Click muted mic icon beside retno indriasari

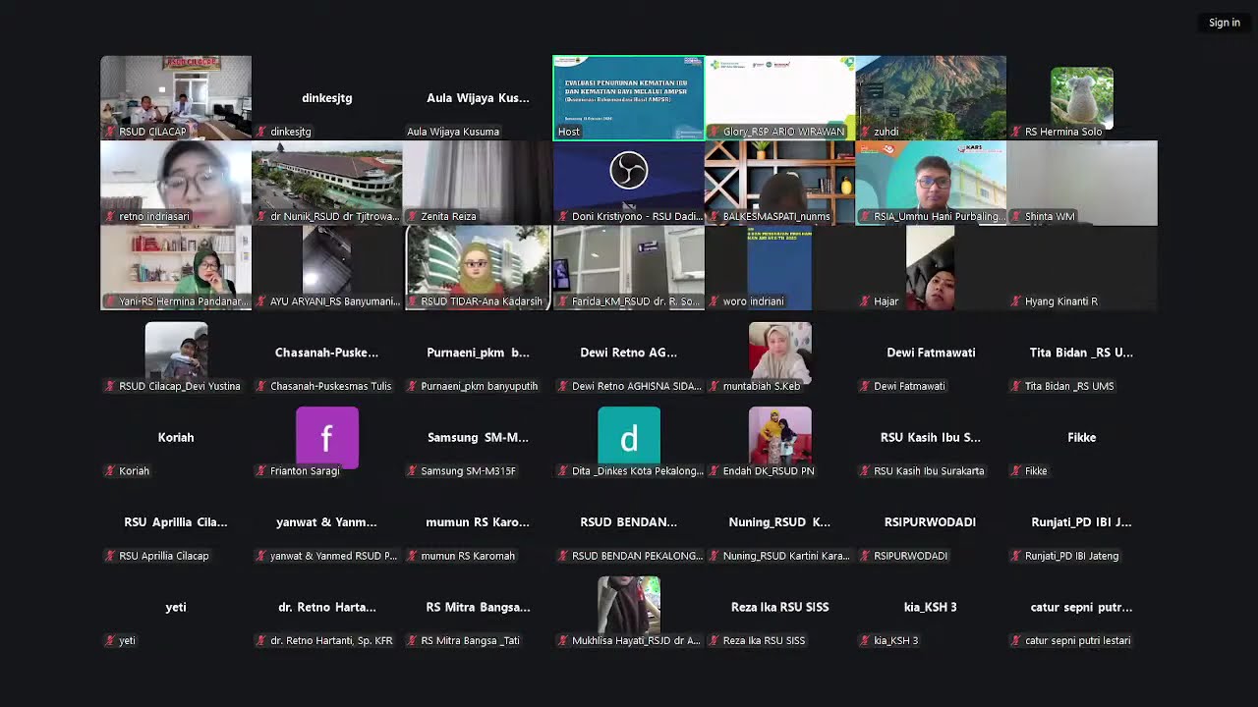click(x=110, y=217)
